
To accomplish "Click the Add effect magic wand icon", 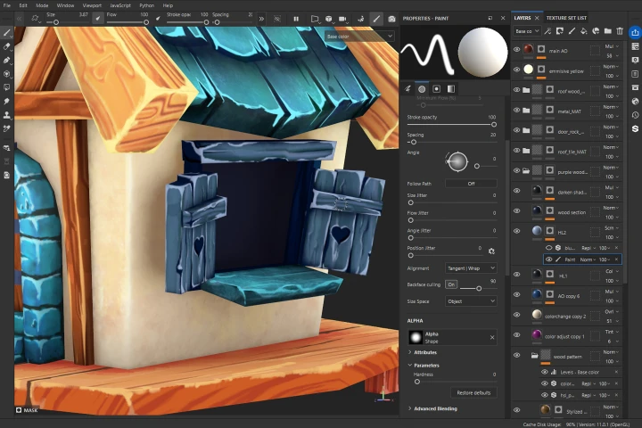I will (x=547, y=31).
